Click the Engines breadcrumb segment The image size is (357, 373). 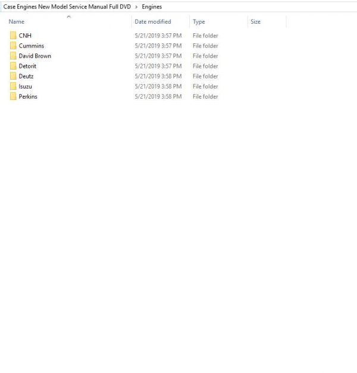[152, 7]
